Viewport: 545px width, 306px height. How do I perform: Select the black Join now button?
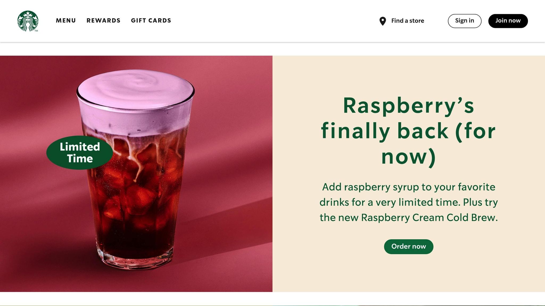click(x=508, y=21)
